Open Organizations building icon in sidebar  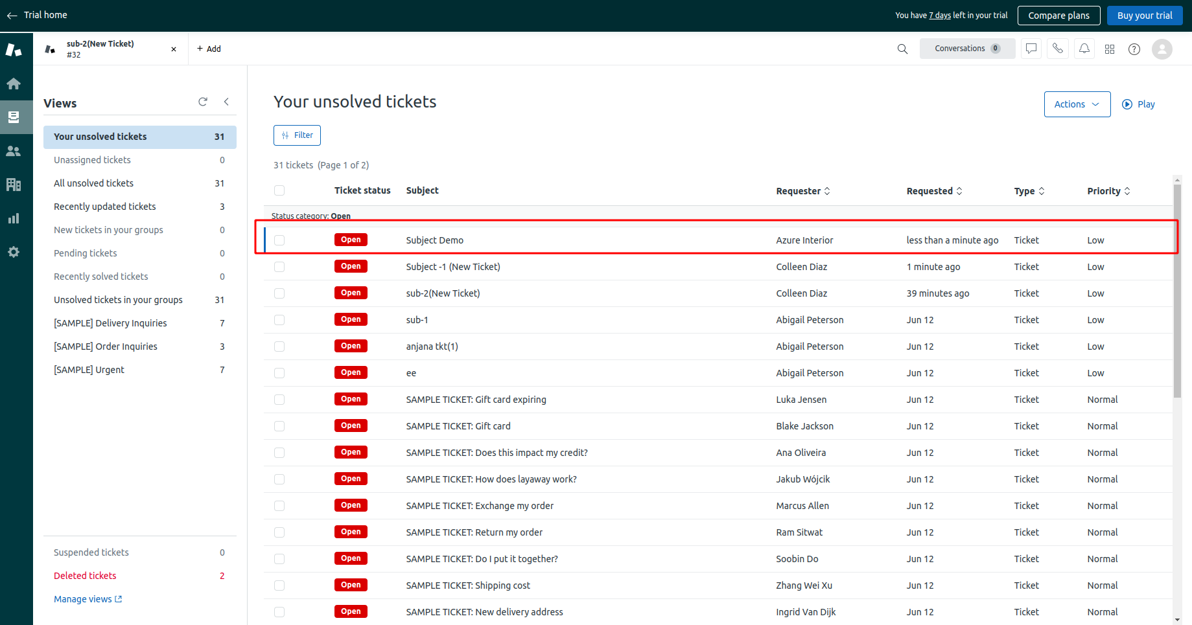14,185
